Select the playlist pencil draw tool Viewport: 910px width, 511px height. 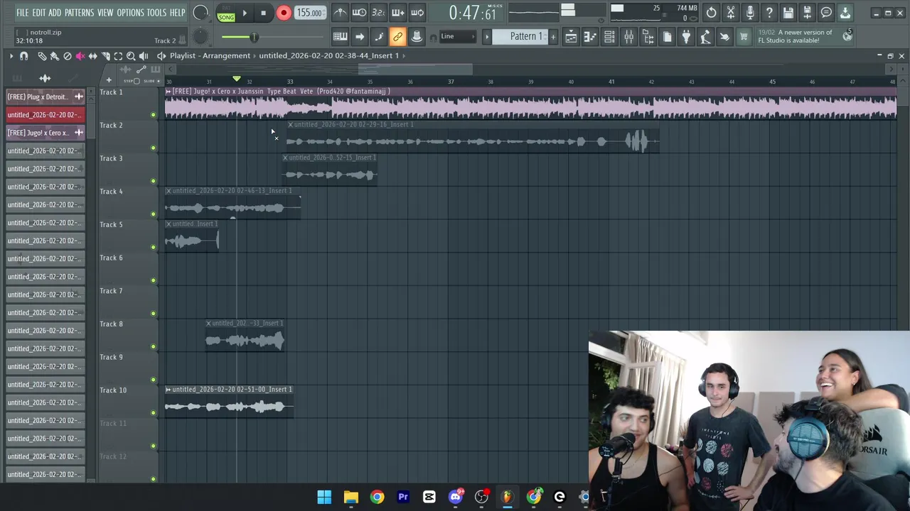[x=42, y=56]
